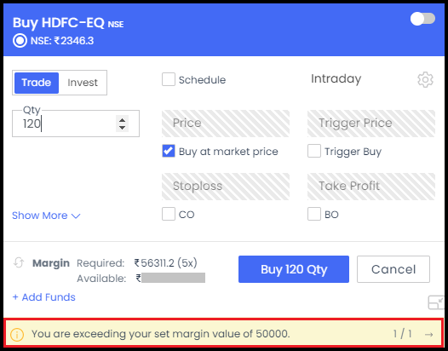Click the Add Funds link
This screenshot has height=351, width=448.
tap(43, 297)
